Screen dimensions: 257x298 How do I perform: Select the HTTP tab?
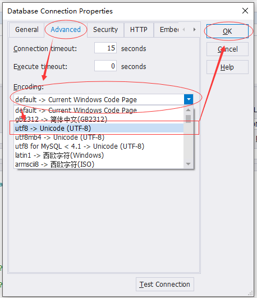pos(139,30)
